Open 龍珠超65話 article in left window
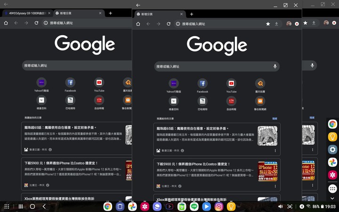The height and width of the screenshot is (212, 339). [77, 138]
